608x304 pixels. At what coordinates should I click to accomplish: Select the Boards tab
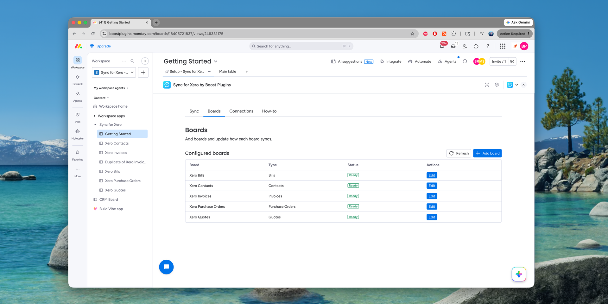point(214,111)
